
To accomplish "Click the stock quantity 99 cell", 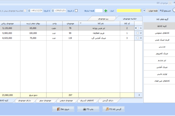I will click(x=70, y=33).
